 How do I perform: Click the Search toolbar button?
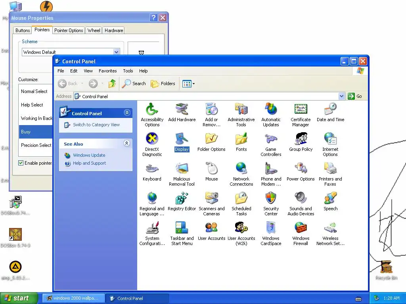coord(134,84)
